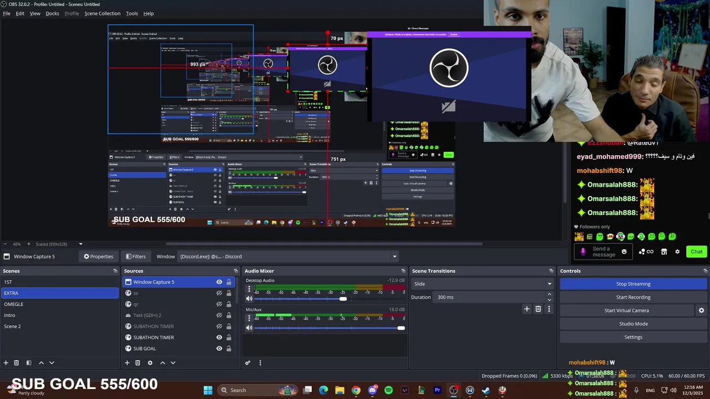This screenshot has height=399, width=710.
Task: Open scene filters icon in the Scenes toolbar
Action: point(28,363)
